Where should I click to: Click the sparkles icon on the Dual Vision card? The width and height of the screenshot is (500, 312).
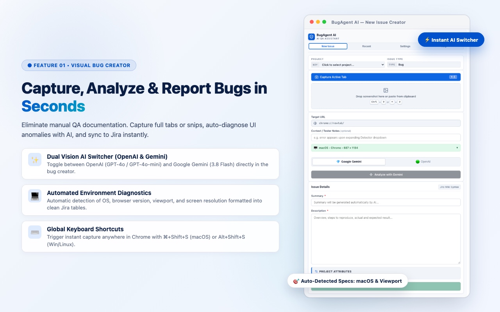(35, 160)
